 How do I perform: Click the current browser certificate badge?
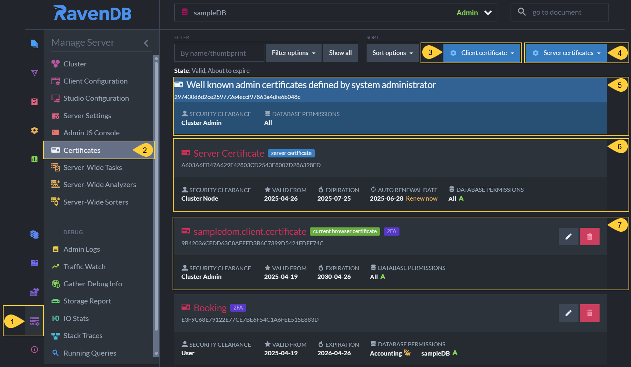345,231
